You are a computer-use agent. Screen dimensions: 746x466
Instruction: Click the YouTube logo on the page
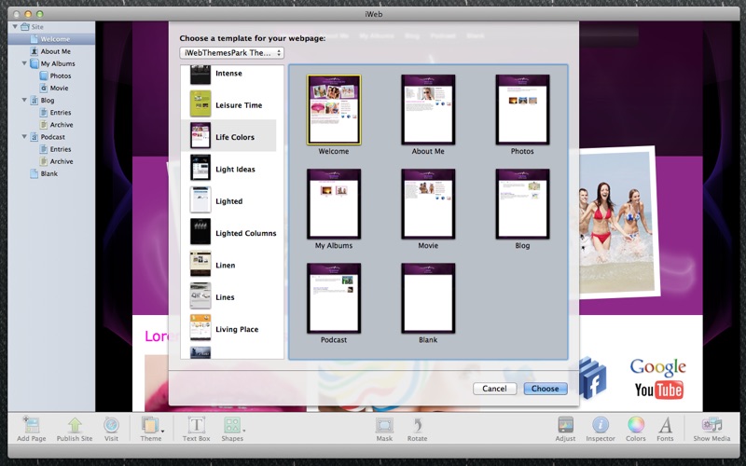(659, 390)
